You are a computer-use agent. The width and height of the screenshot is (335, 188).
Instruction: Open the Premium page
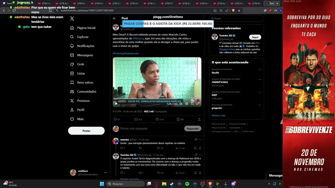[x=80, y=101]
